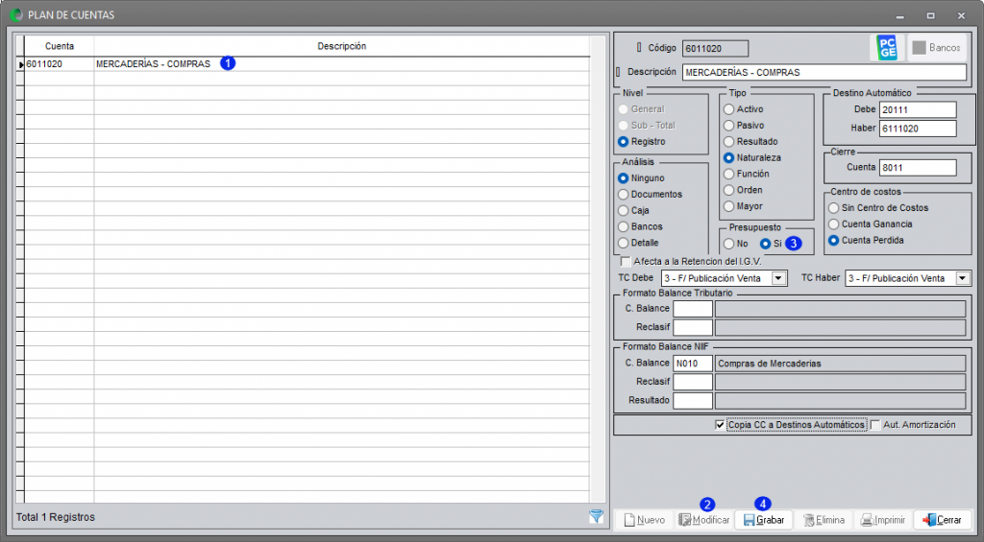Save with the Grabar button
Screen dimensions: 984x542
[764, 520]
